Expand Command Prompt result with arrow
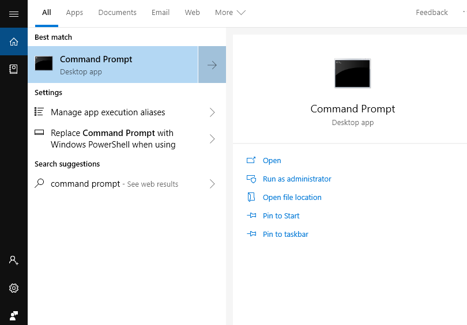This screenshot has height=325, width=467. tap(212, 65)
